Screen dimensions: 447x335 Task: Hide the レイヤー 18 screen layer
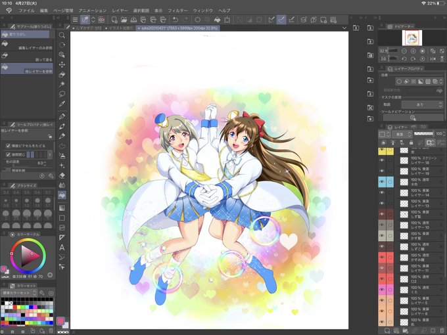pos(382,160)
